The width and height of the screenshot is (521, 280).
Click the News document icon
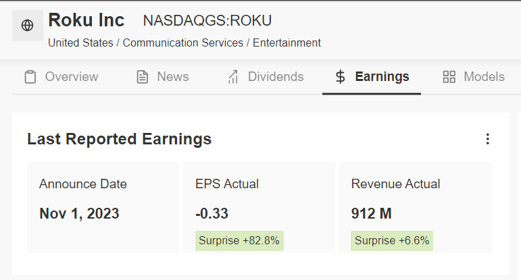pyautogui.click(x=142, y=77)
